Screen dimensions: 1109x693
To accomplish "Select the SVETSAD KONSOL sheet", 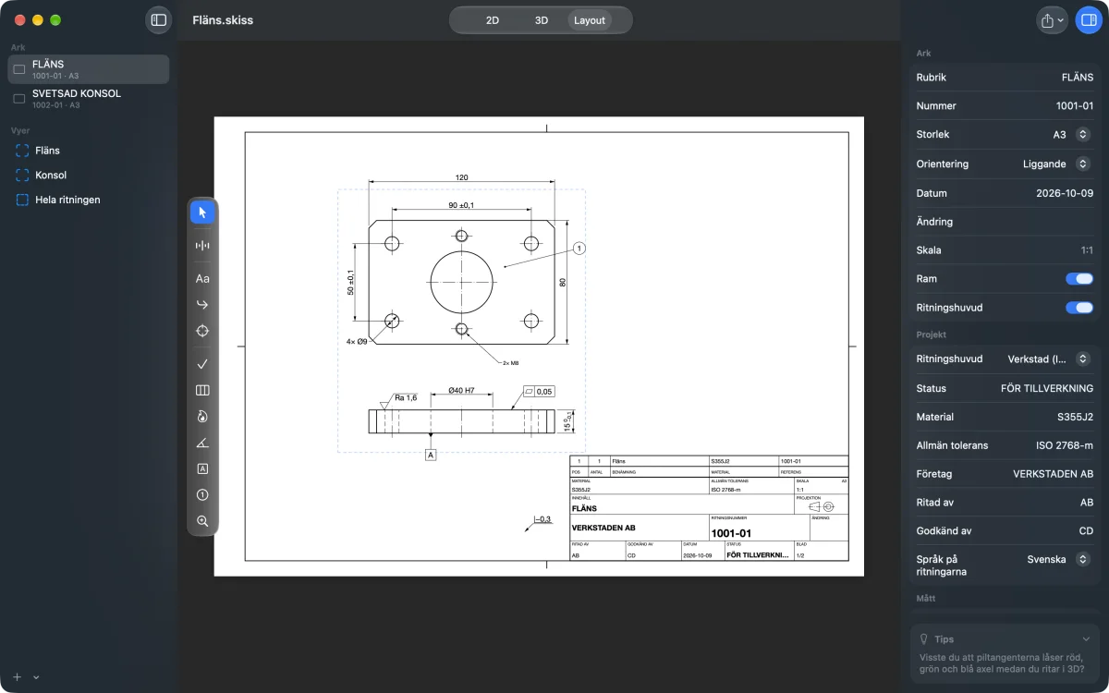I will [88, 98].
